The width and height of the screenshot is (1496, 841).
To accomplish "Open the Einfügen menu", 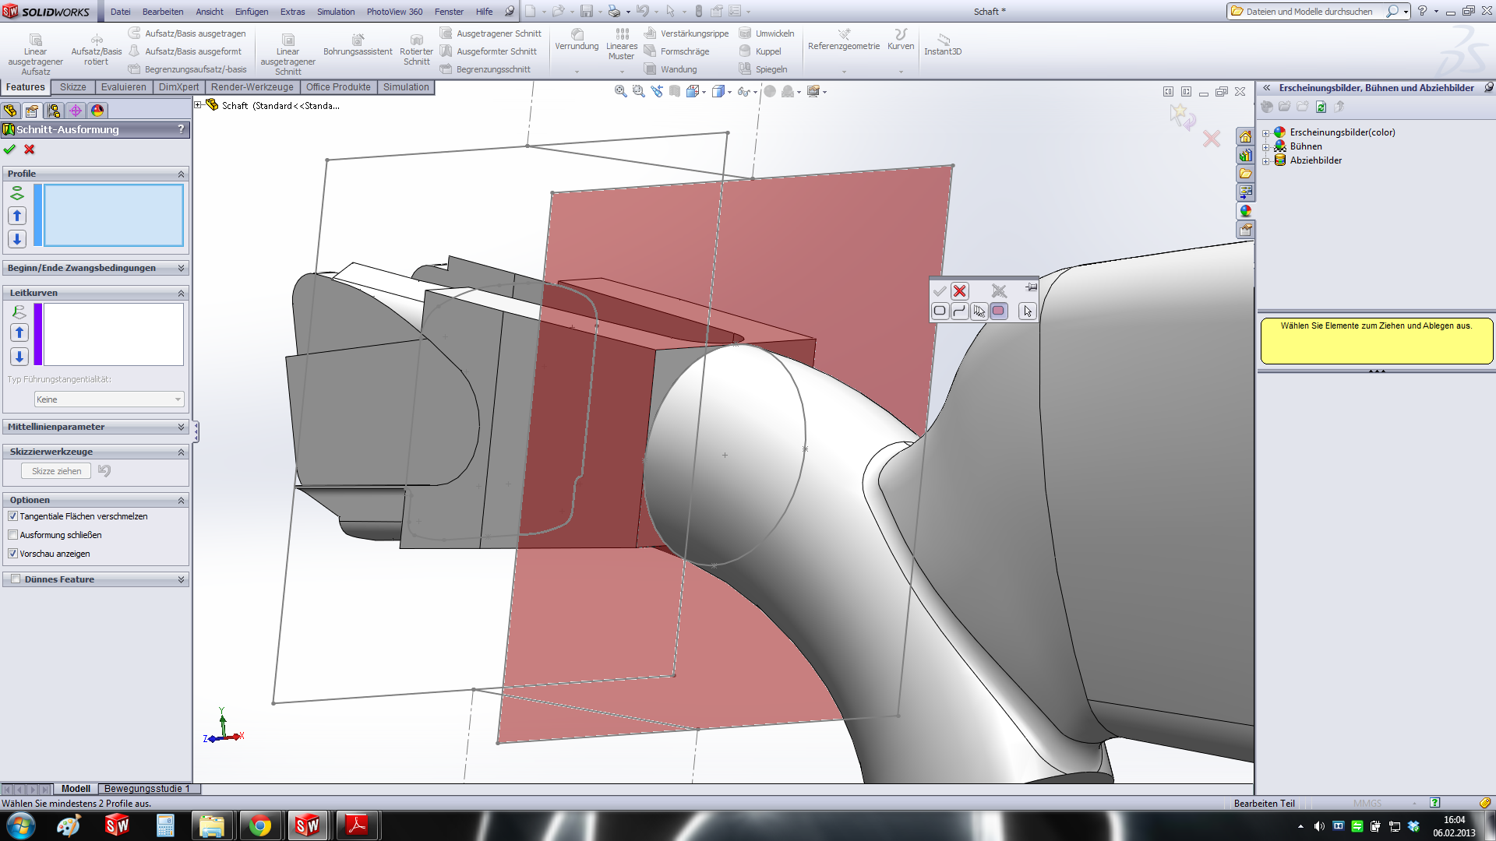I will [251, 12].
